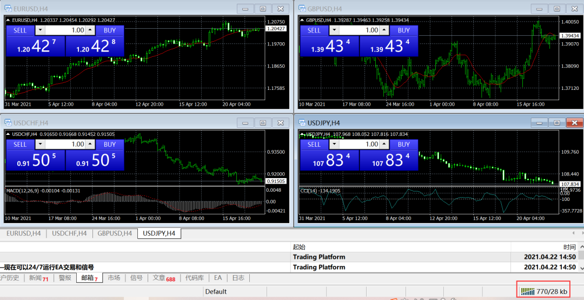The image size is (584, 300).
Task: Decrease the USDJPY lot volume arrow
Action: (x=335, y=145)
